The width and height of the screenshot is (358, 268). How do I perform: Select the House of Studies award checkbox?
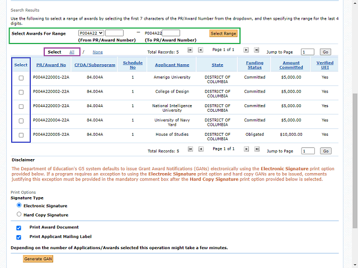click(x=21, y=135)
